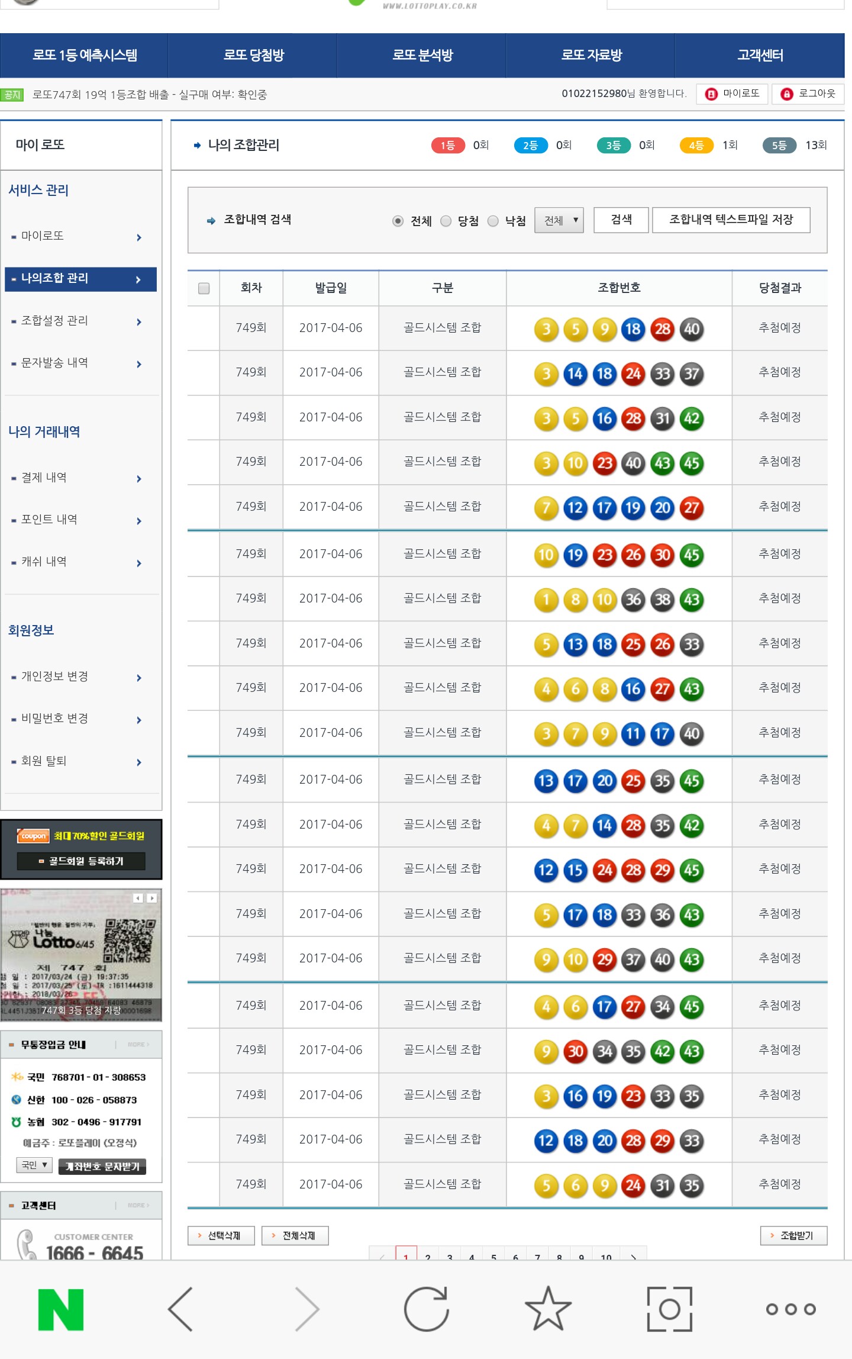The height and width of the screenshot is (1359, 852).
Task: Click the 검색 button
Action: pos(621,220)
